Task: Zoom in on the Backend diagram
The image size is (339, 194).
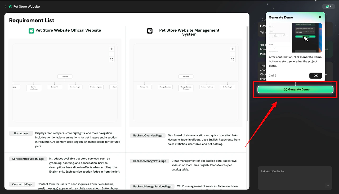Action: [233, 49]
